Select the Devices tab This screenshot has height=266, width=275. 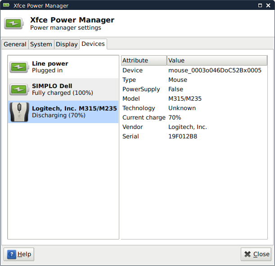tap(93, 44)
